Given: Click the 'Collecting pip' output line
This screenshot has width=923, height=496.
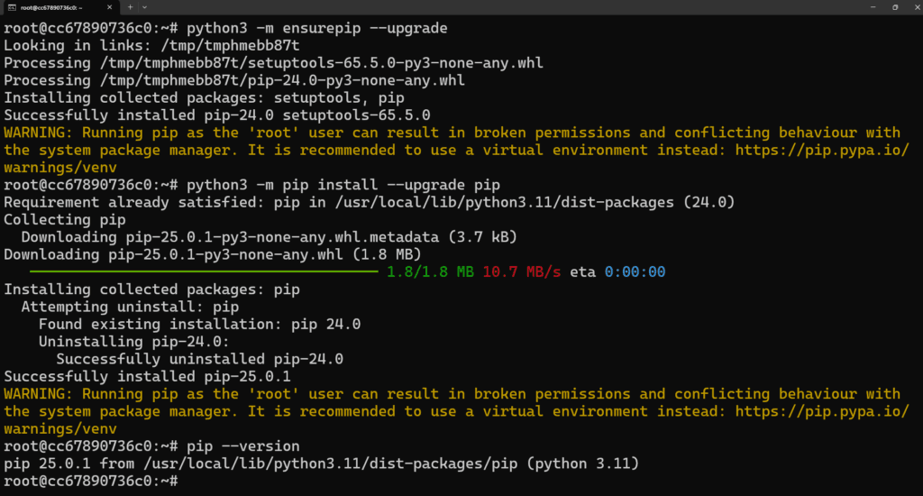Looking at the screenshot, I should click(x=65, y=220).
